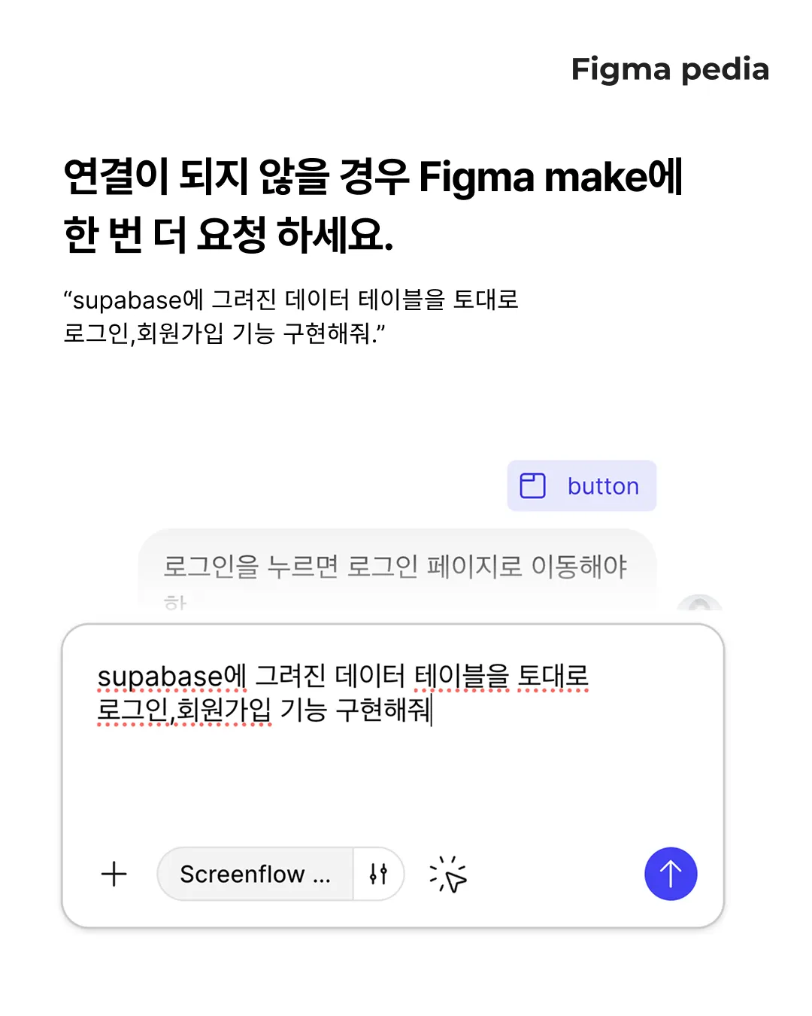The height and width of the screenshot is (1016, 812).
Task: Click the quoted example prompt starting with supabase
Action: point(291,300)
